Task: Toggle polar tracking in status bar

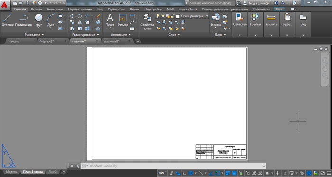Action: [x=191, y=173]
